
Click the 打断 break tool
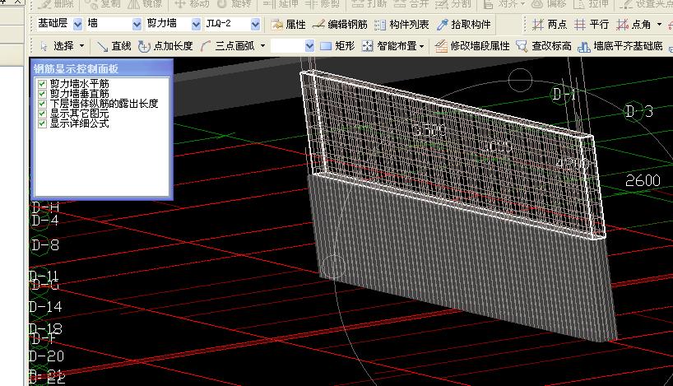coord(369,4)
